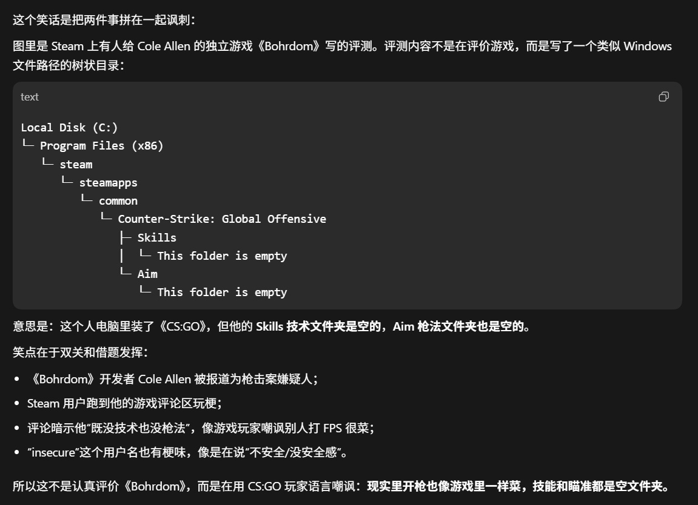Click the "text" language label
The height and width of the screenshot is (505, 698).
click(29, 97)
